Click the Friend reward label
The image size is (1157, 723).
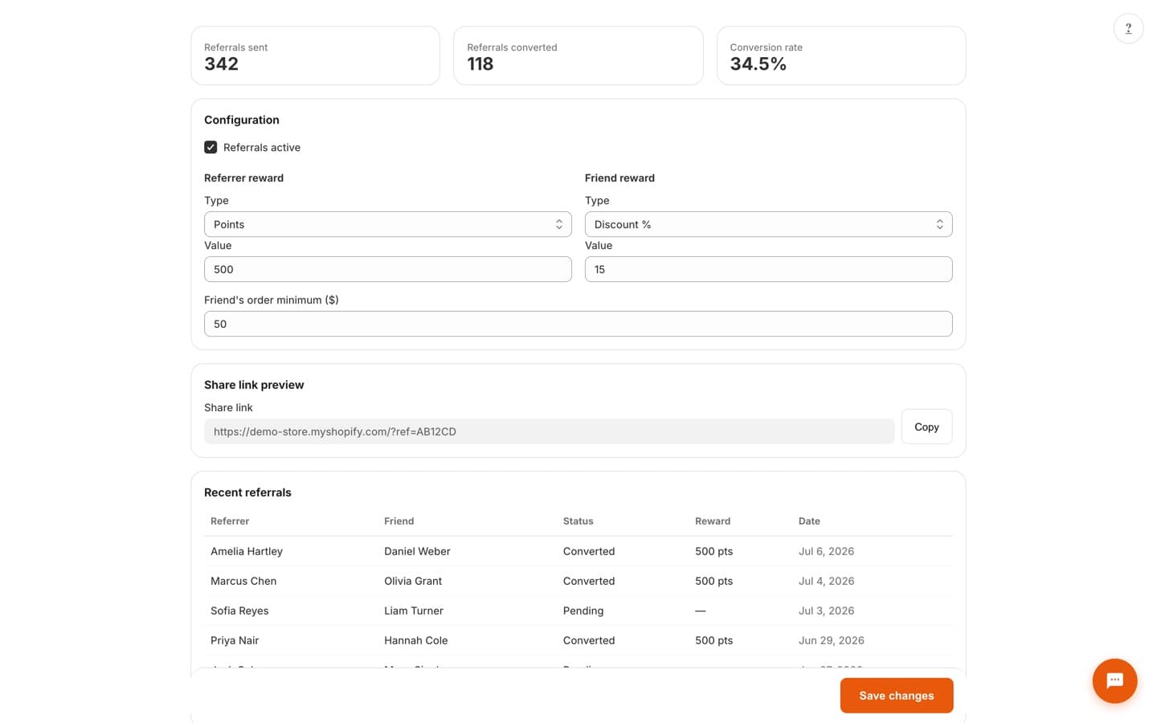[x=619, y=178]
